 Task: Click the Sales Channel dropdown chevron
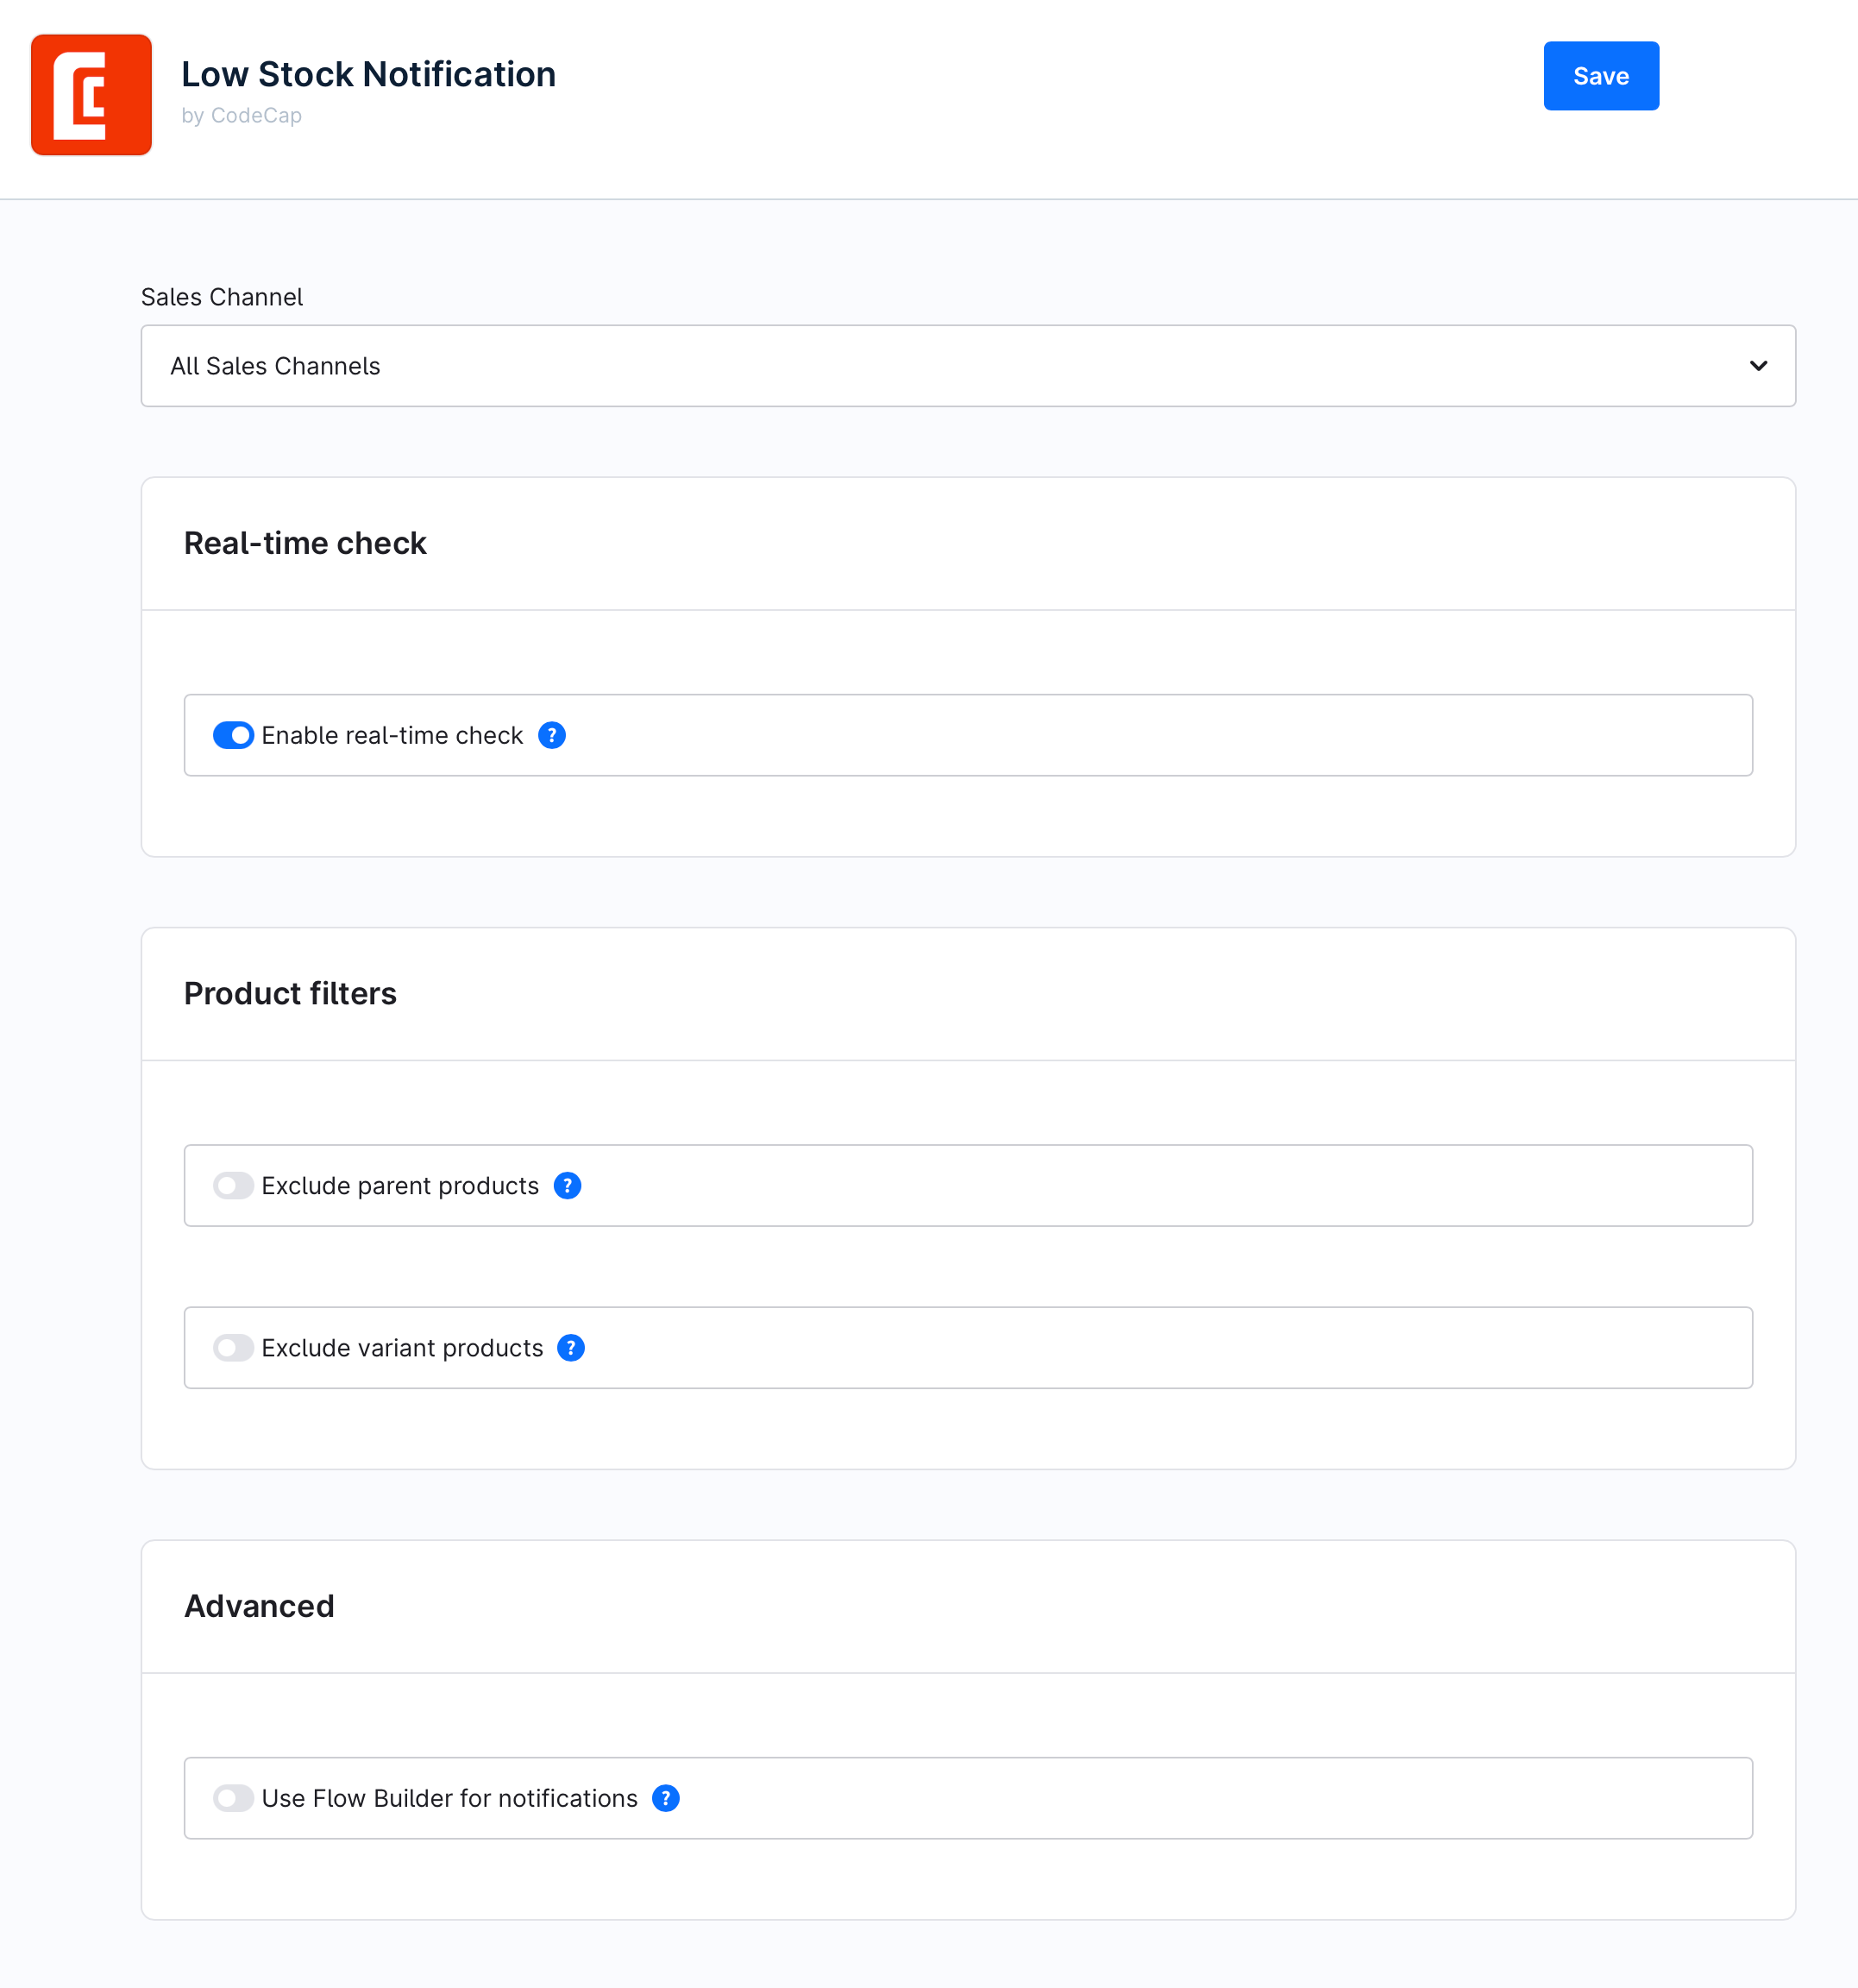pos(1759,366)
